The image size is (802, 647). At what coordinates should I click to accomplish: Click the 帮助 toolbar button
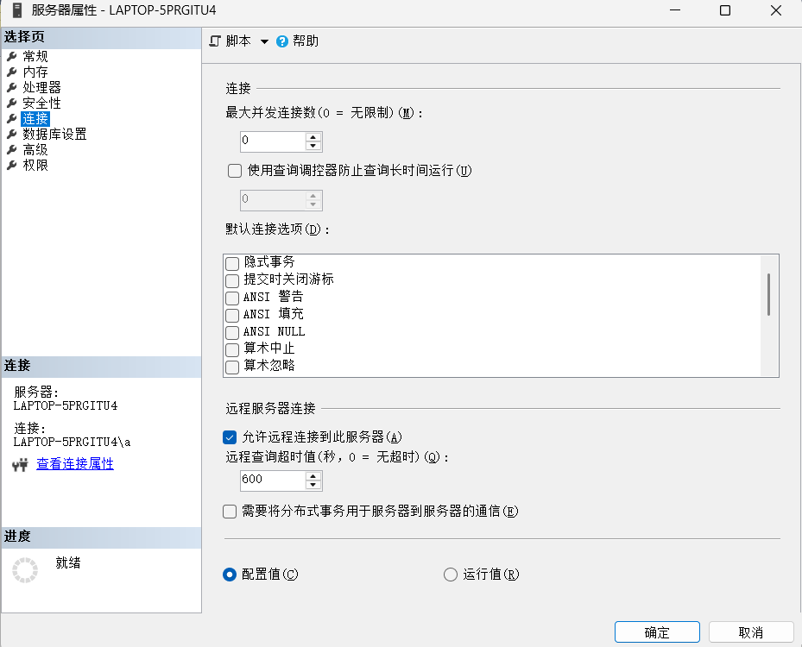point(298,41)
